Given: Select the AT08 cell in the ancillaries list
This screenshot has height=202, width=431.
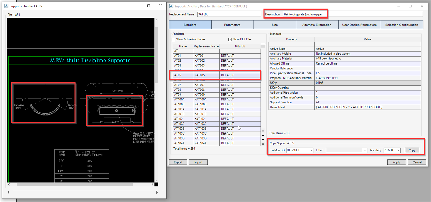Looking at the screenshot, I should [183, 90].
